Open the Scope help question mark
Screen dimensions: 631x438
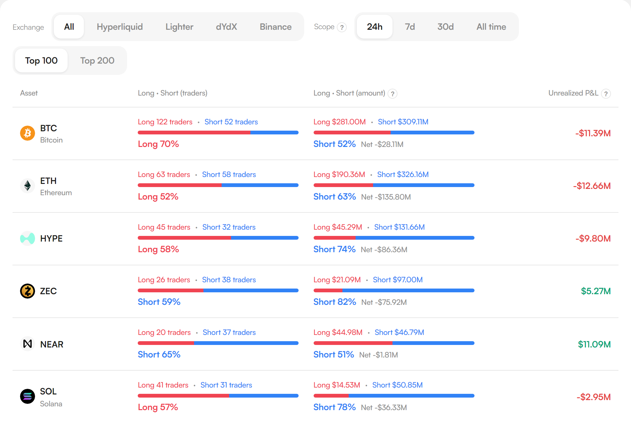[x=342, y=28]
